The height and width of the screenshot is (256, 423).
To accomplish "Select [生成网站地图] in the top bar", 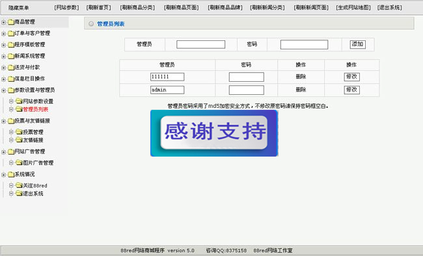I will pyautogui.click(x=353, y=8).
